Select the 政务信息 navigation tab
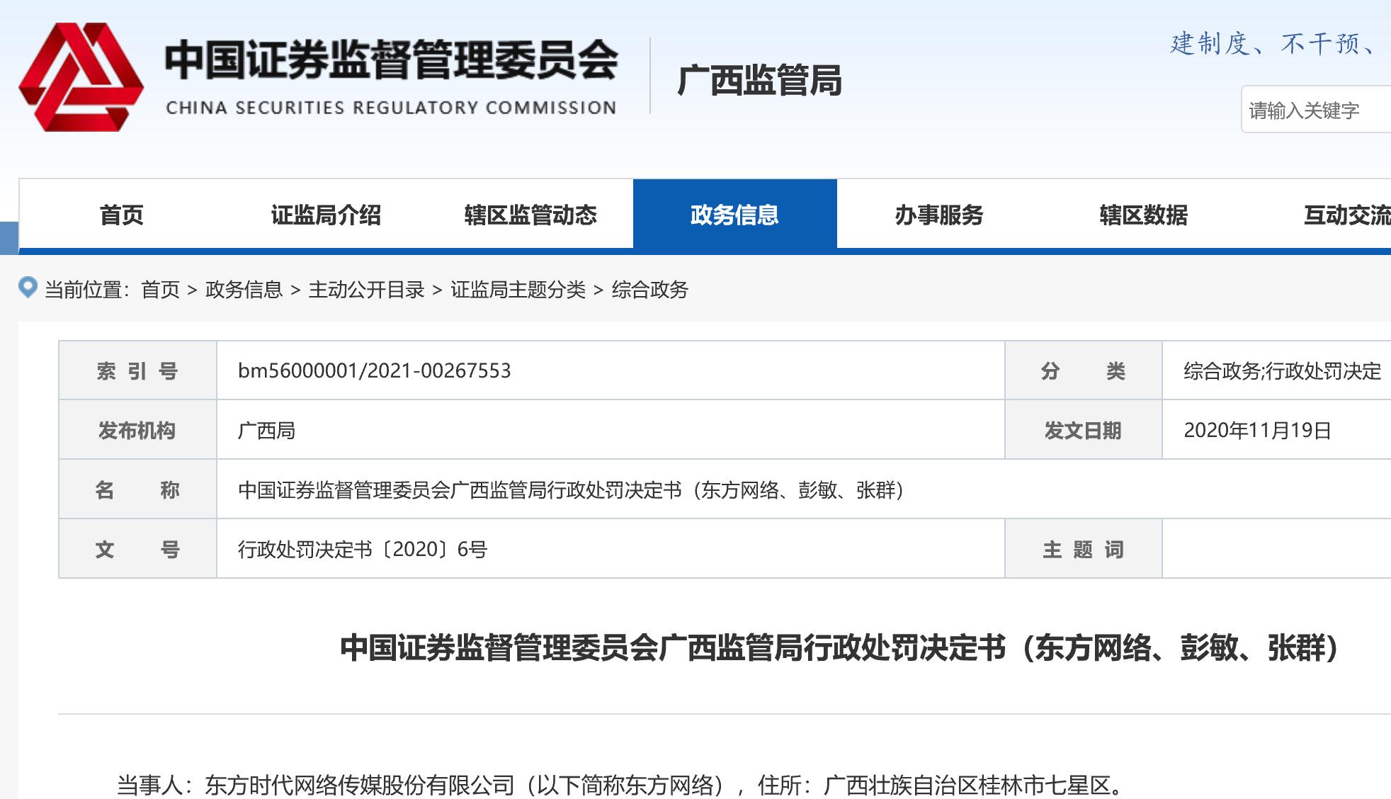The height and width of the screenshot is (799, 1391). [x=734, y=215]
